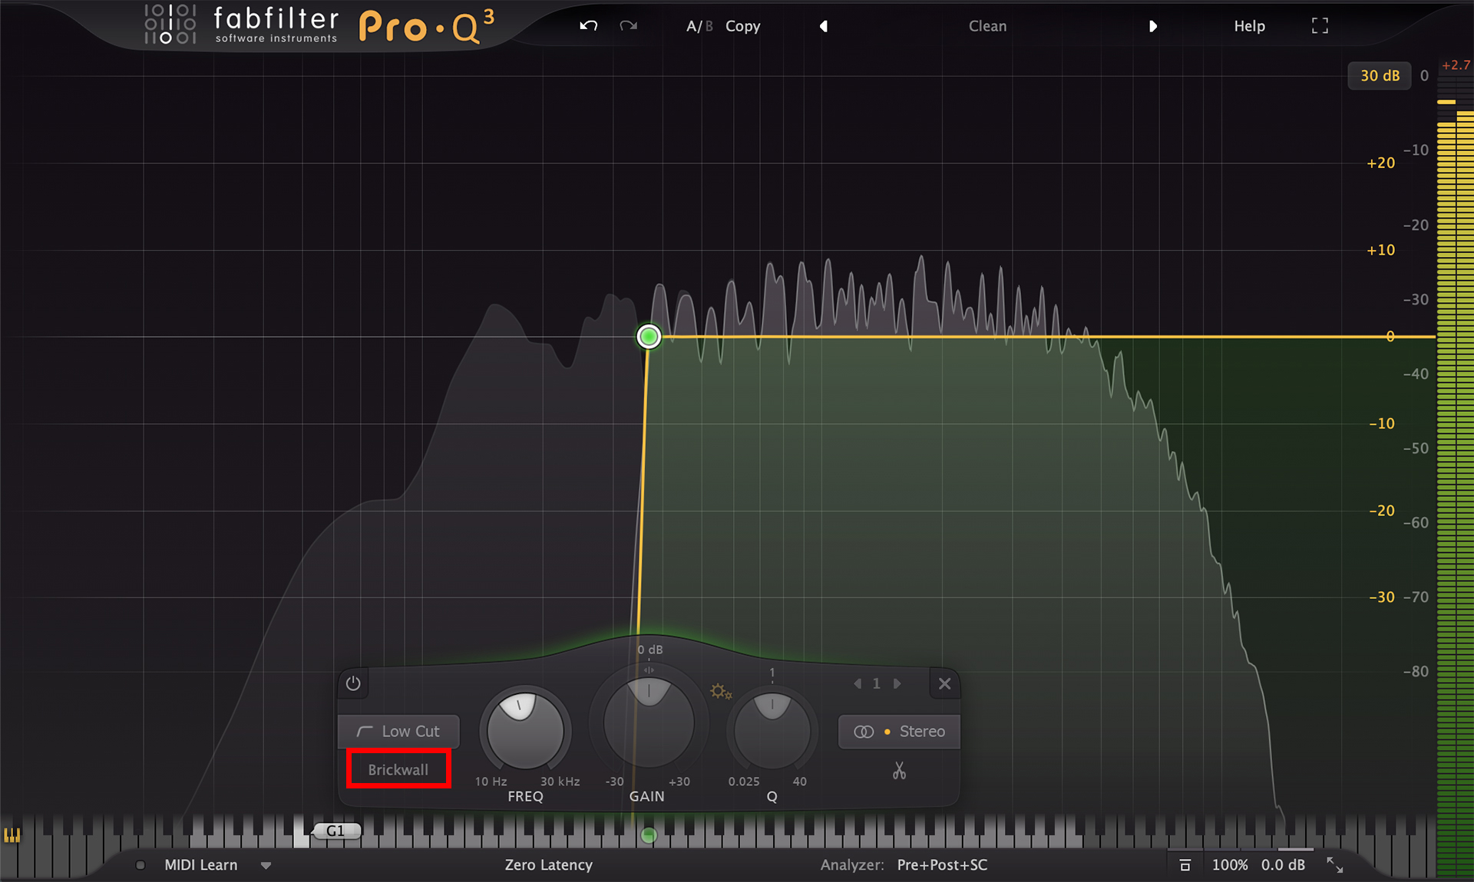Open the Brickwall slope menu

[x=398, y=769]
